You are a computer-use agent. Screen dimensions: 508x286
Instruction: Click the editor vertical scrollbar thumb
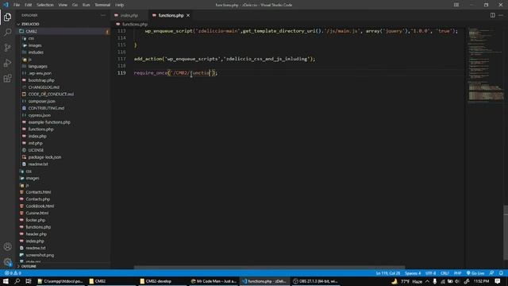[506, 233]
